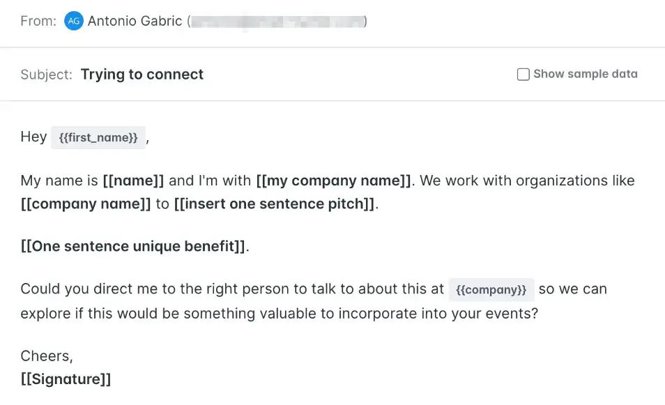Click the Cheers closing text
The image size is (665, 405).
pos(46,356)
